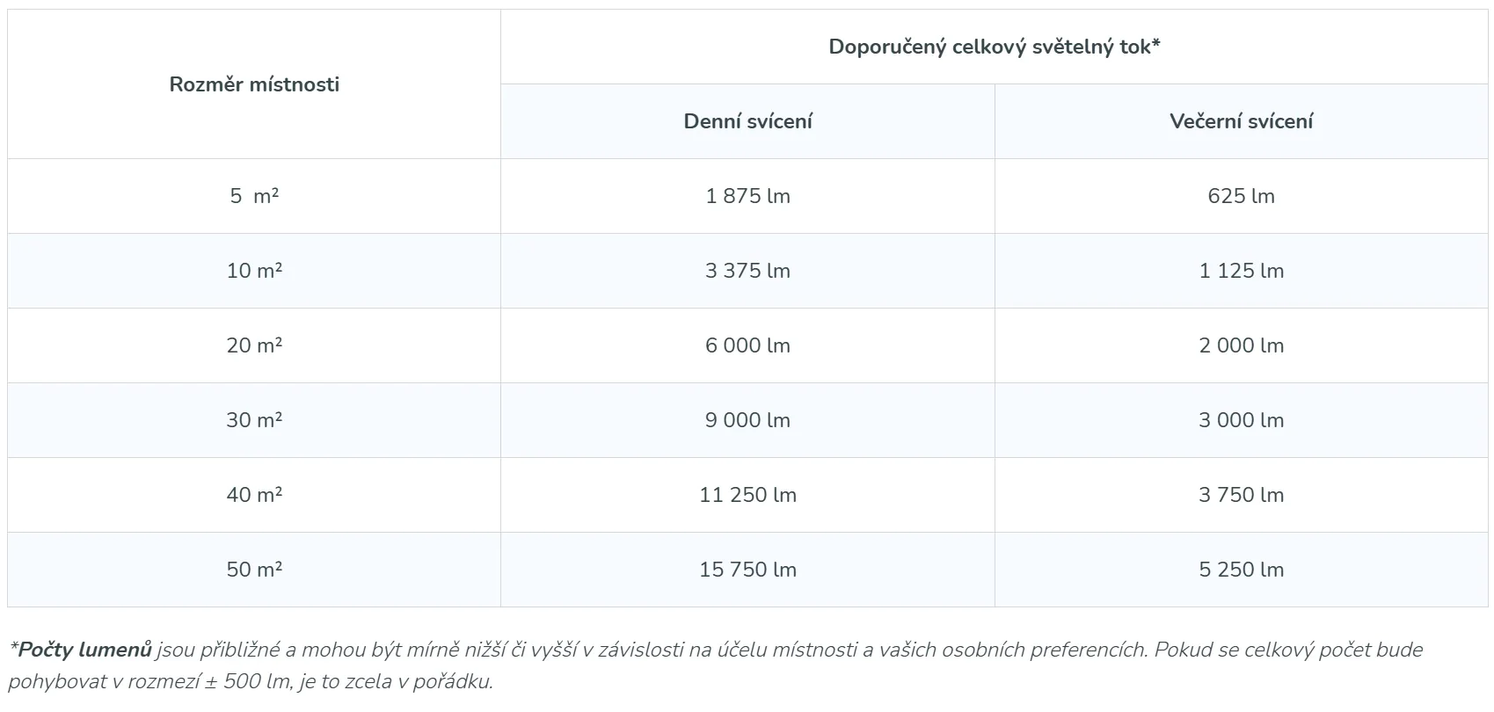The height and width of the screenshot is (712, 1494).
Task: Select the 20 m² row label
Action: (x=254, y=345)
